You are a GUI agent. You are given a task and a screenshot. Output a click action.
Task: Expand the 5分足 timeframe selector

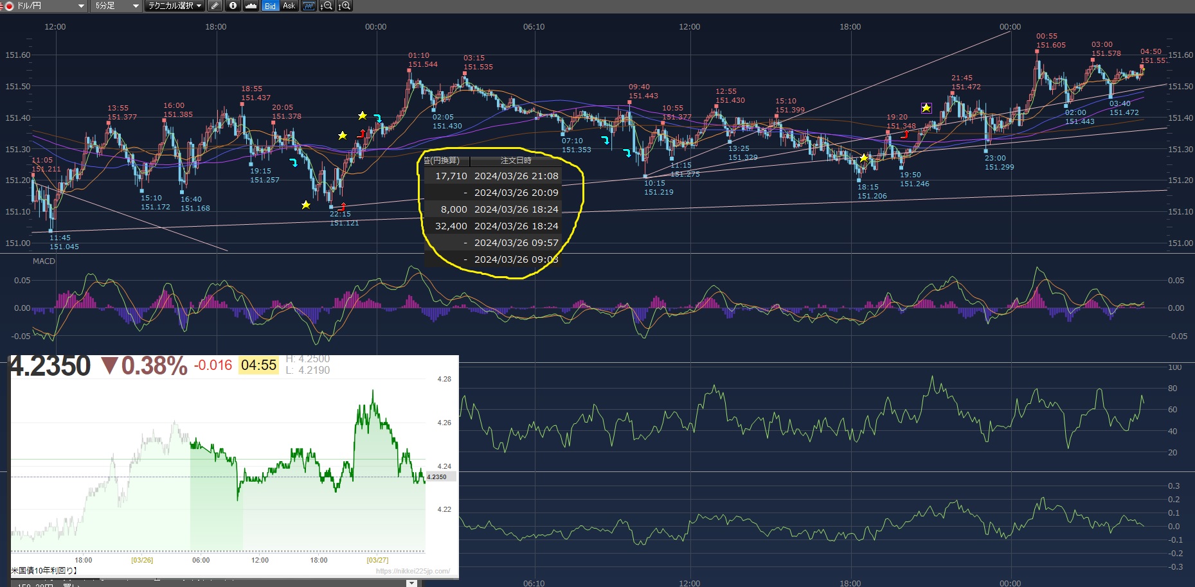click(136, 6)
